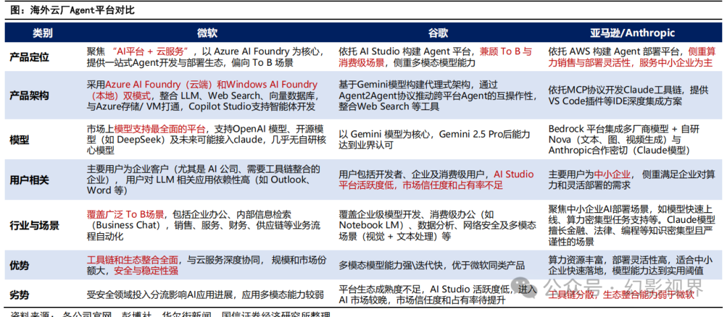Click the 谷歌 产品架构 cell mentioning Agent2Agent协议
The width and height of the screenshot is (727, 317).
tap(438, 96)
